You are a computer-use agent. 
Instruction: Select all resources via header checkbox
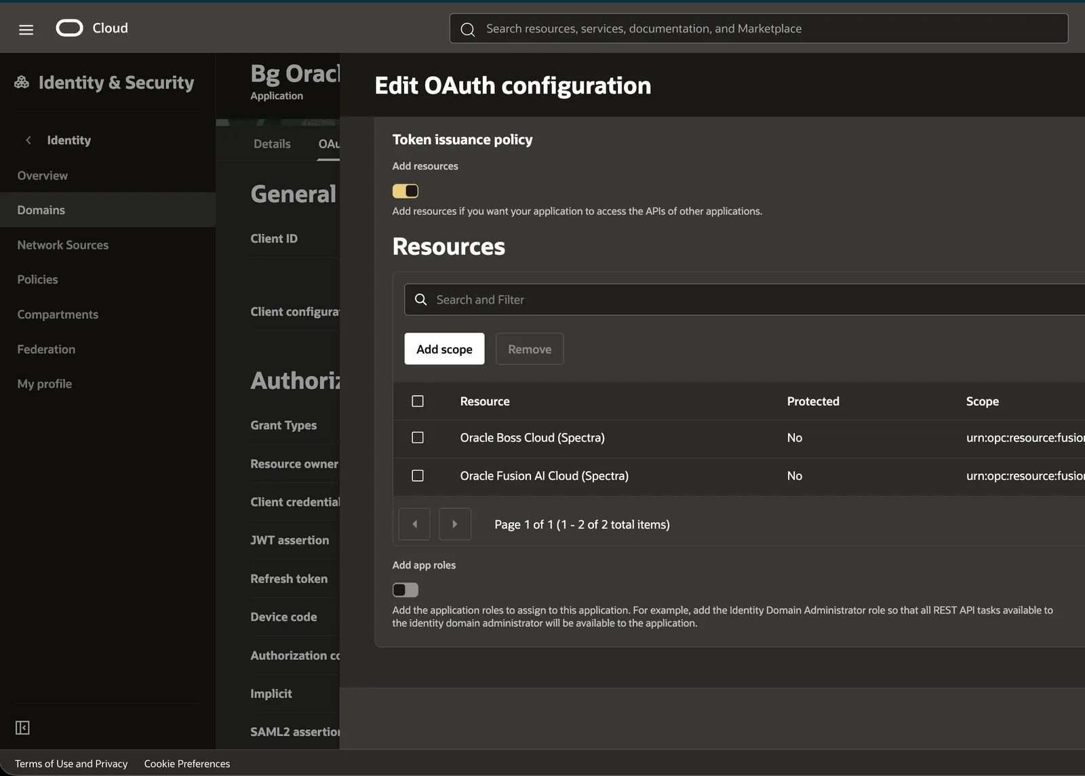pos(418,401)
